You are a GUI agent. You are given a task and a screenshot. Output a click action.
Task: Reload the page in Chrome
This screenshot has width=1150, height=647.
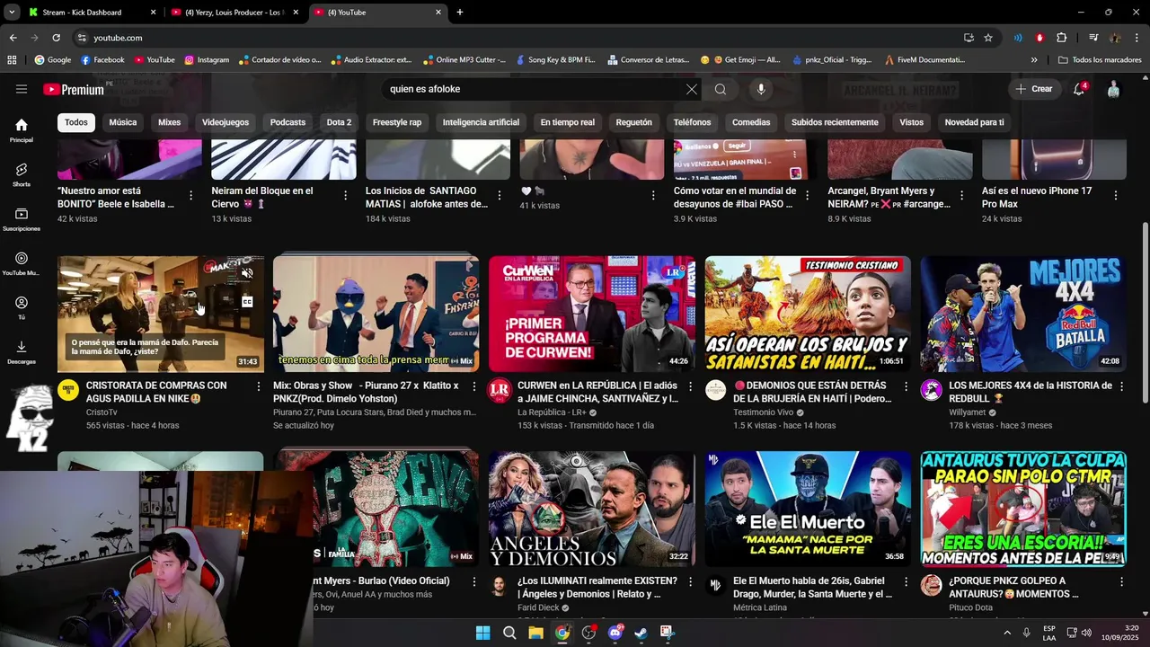(x=56, y=38)
